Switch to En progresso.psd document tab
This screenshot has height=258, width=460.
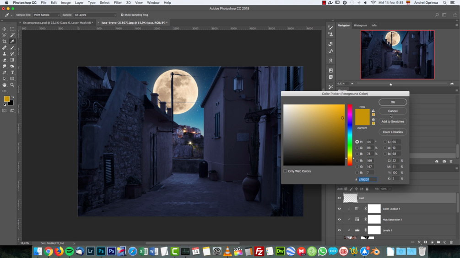[58, 22]
